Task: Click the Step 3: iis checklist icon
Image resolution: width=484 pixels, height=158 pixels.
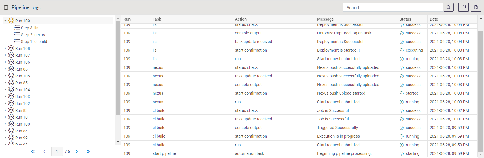Action: (17, 28)
